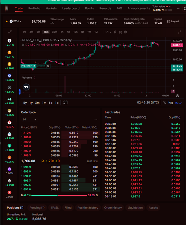This screenshot has width=186, height=225.
Task: Toggle auto scale on the chart
Action: [x=178, y=103]
